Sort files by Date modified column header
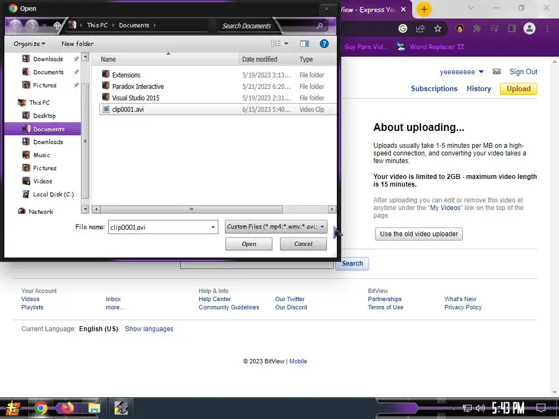559x419 pixels. 267,59
